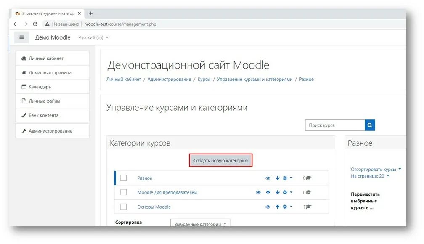This screenshot has height=244, width=424.
Task: Open the На странице: 20 dropdown
Action: point(370,176)
